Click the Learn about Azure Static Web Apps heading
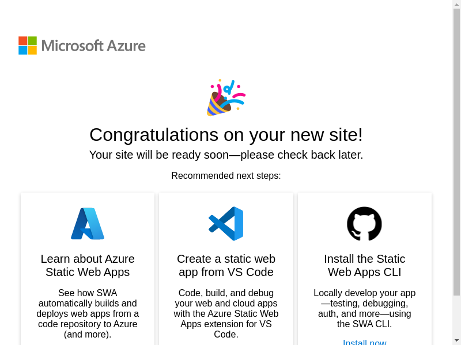 point(88,265)
